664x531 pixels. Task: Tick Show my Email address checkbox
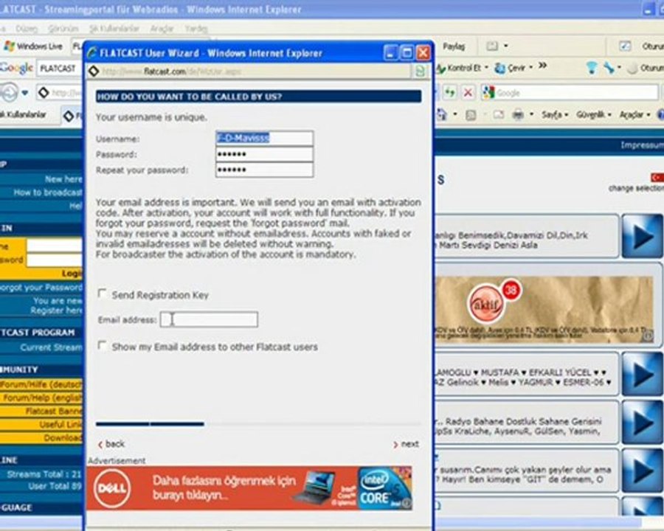pyautogui.click(x=102, y=345)
